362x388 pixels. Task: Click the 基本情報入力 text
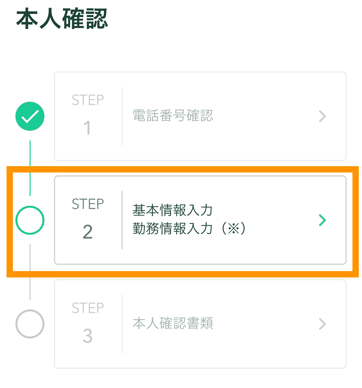click(x=172, y=210)
